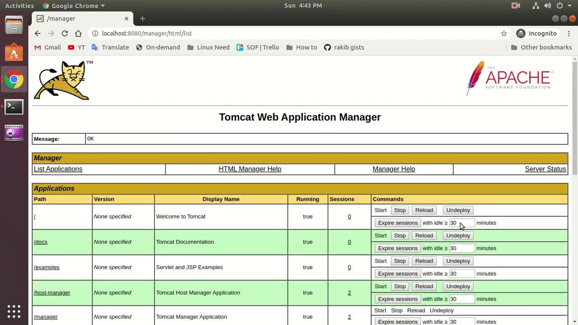Click the idle minutes field for /docs
Image resolution: width=578 pixels, height=325 pixels.
pyautogui.click(x=461, y=248)
